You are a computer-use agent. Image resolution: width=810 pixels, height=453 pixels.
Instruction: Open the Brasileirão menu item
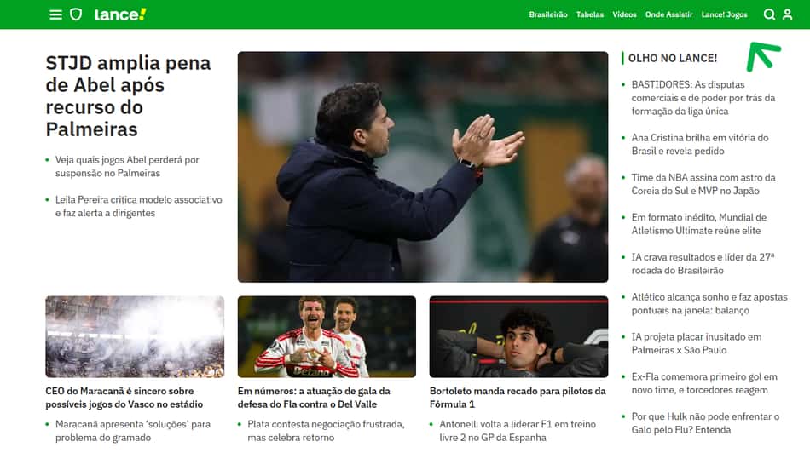(x=548, y=14)
